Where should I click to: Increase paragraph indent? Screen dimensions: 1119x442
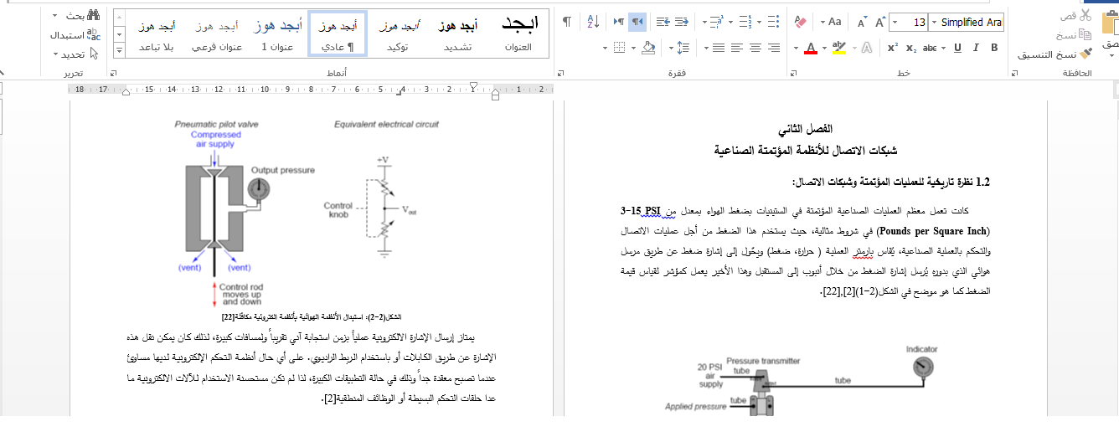tap(663, 22)
